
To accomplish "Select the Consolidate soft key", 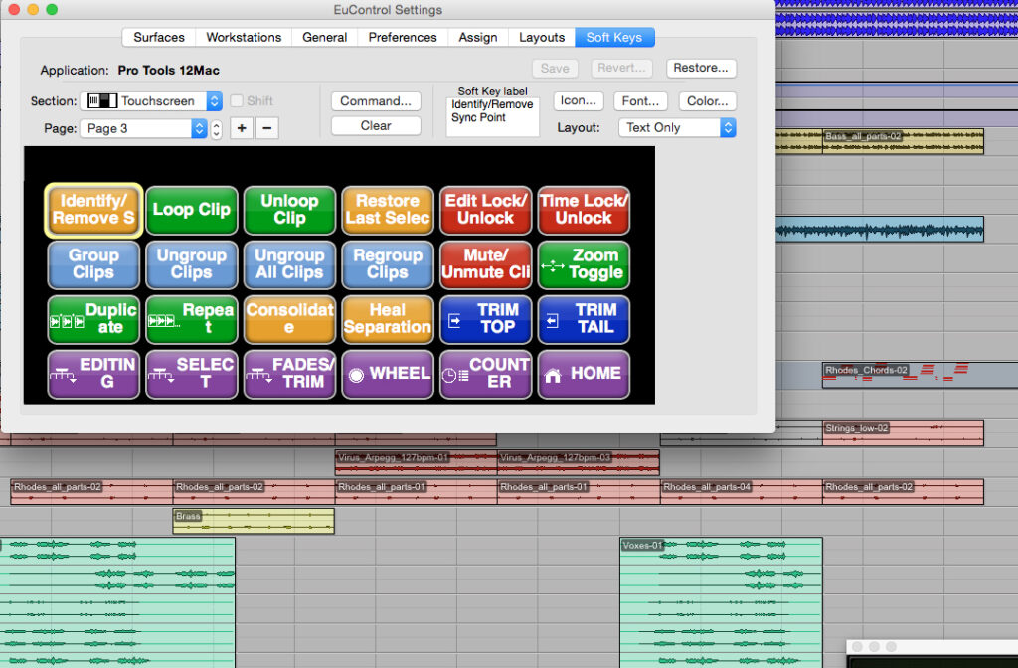I will pyautogui.click(x=289, y=319).
